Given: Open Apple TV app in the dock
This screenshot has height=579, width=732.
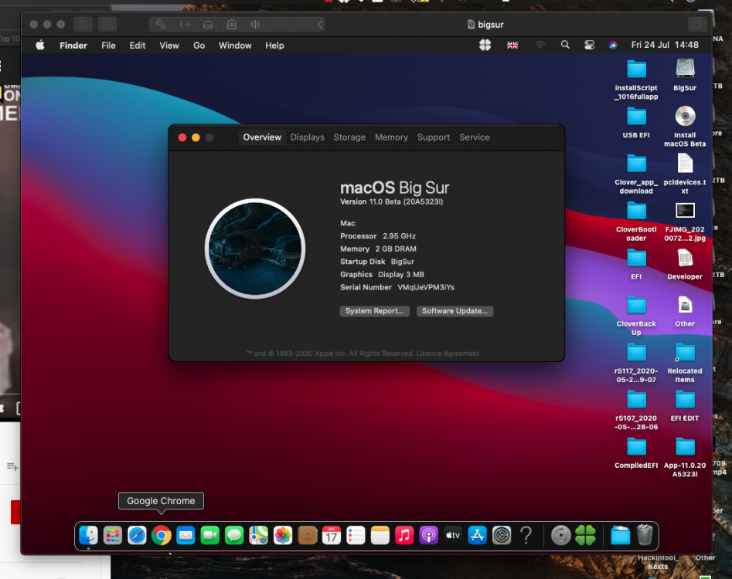Looking at the screenshot, I should 453,535.
